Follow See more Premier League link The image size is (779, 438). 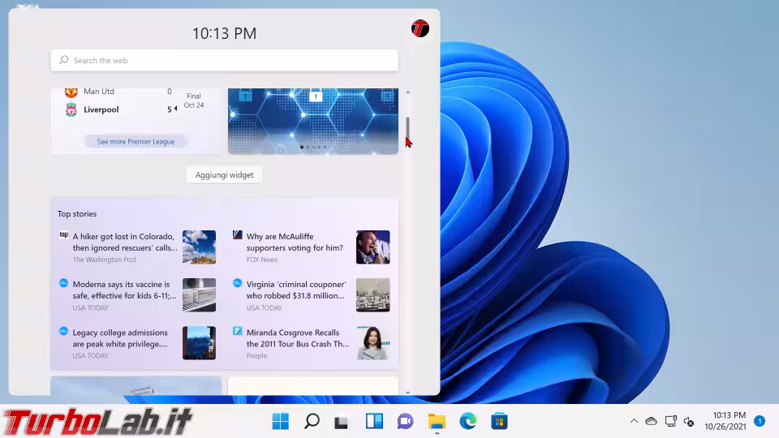point(136,141)
